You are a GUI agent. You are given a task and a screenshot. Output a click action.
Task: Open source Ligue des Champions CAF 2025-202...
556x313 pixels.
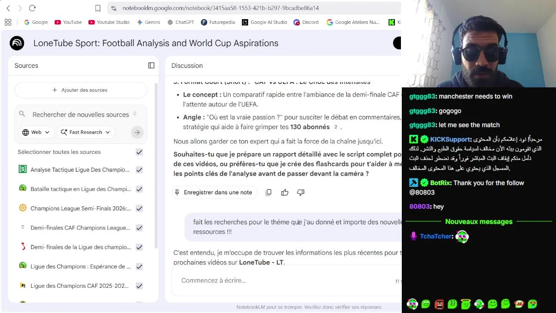click(79, 286)
